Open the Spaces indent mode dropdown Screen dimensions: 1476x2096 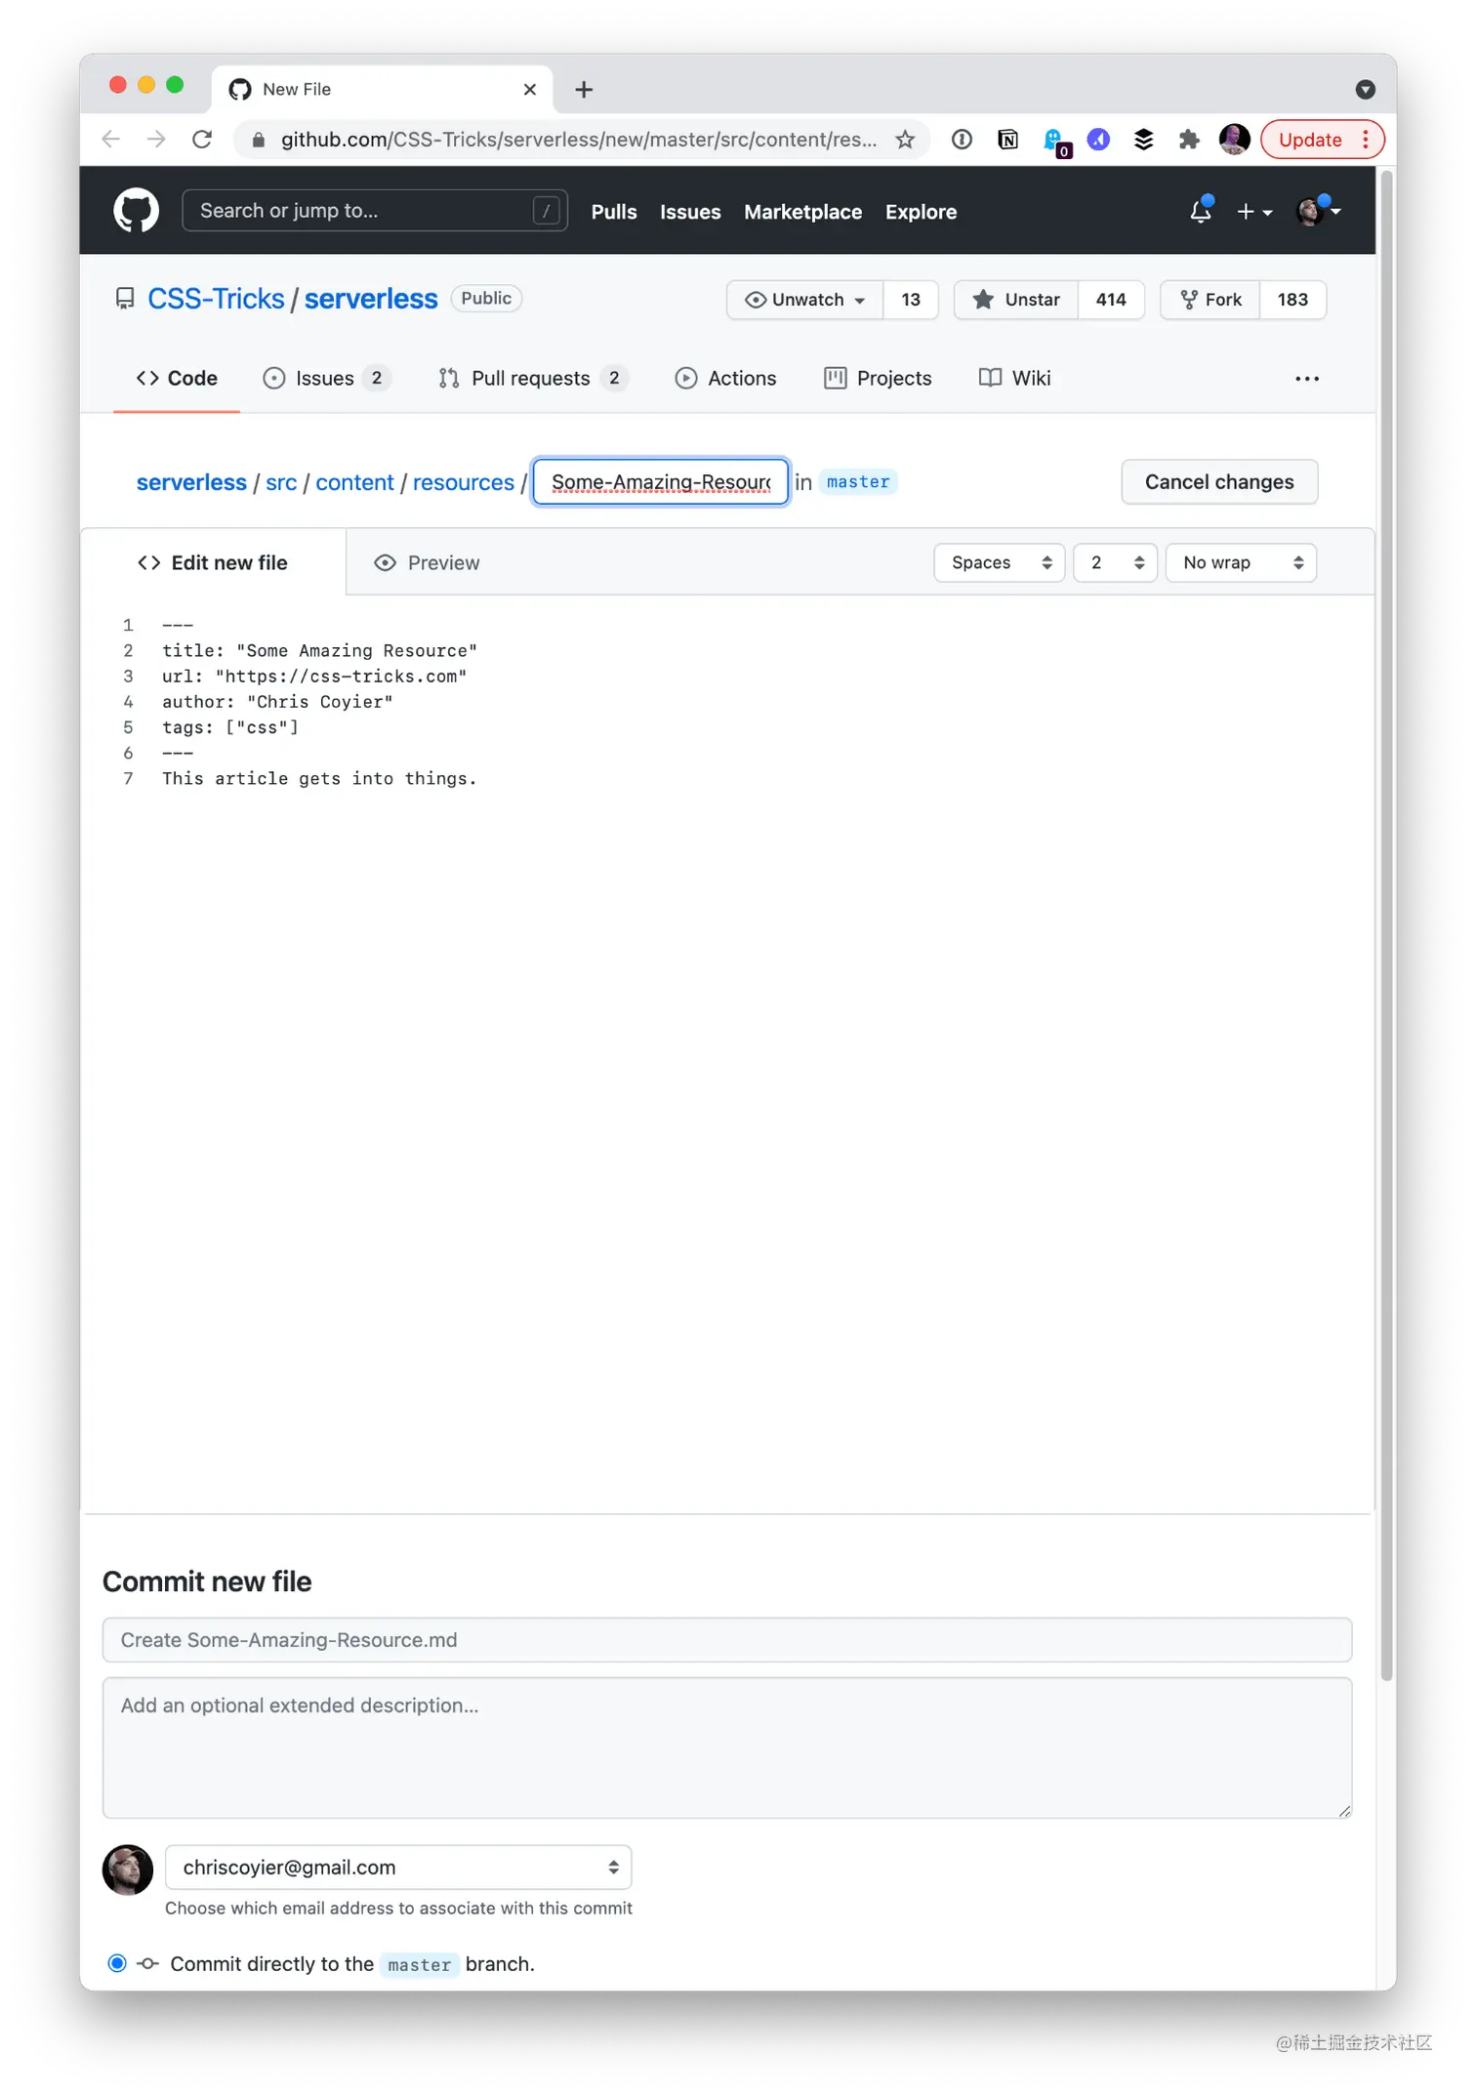tap(1000, 563)
